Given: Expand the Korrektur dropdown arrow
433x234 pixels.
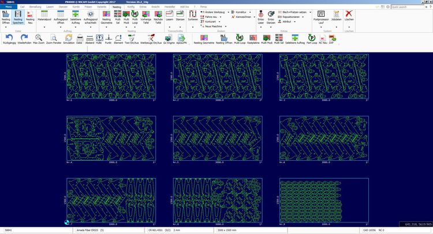Looking at the screenshot, I should point(250,12).
